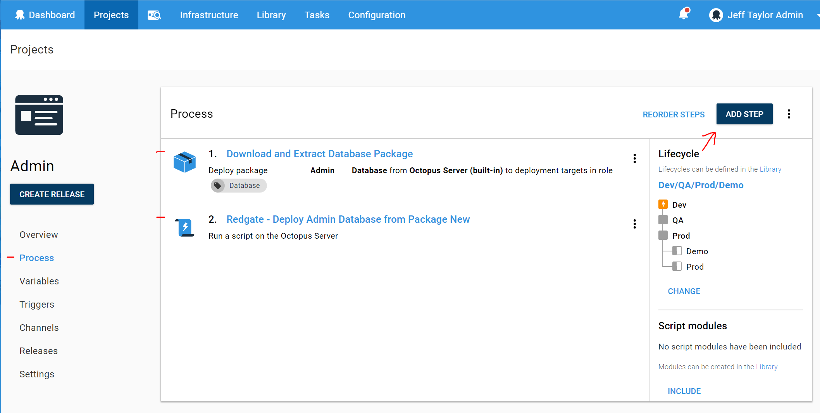
Task: Click CHANGE under Lifecycle
Action: [x=684, y=291]
